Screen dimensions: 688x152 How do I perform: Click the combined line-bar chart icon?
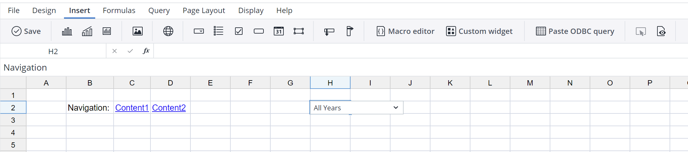87,31
